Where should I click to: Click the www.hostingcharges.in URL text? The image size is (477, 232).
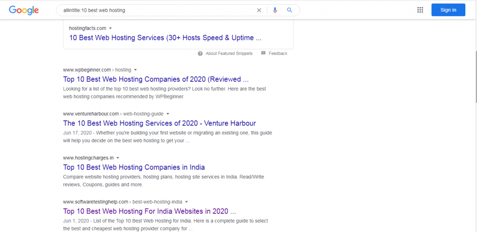88,158
